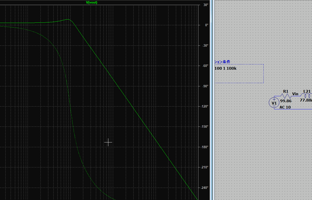Viewport: 312px width, 200px height.
Task: Click the -30° phase axis label
Action: tap(205, 45)
